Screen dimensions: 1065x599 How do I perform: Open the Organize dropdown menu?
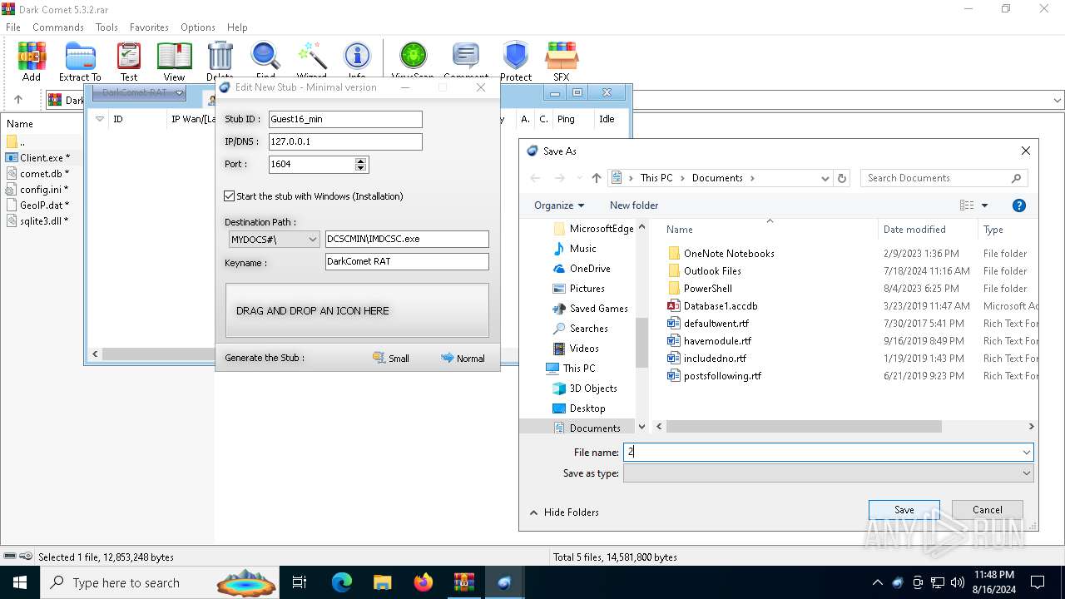[x=559, y=205]
